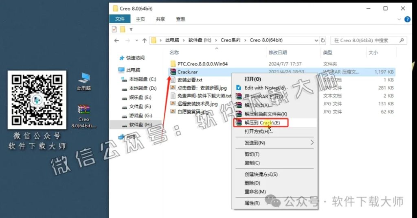Image resolution: width=417 pixels, height=218 pixels.
Task: Click the WinRAR icon beside 解压到当前文件夹(X)
Action: [x=239, y=114]
